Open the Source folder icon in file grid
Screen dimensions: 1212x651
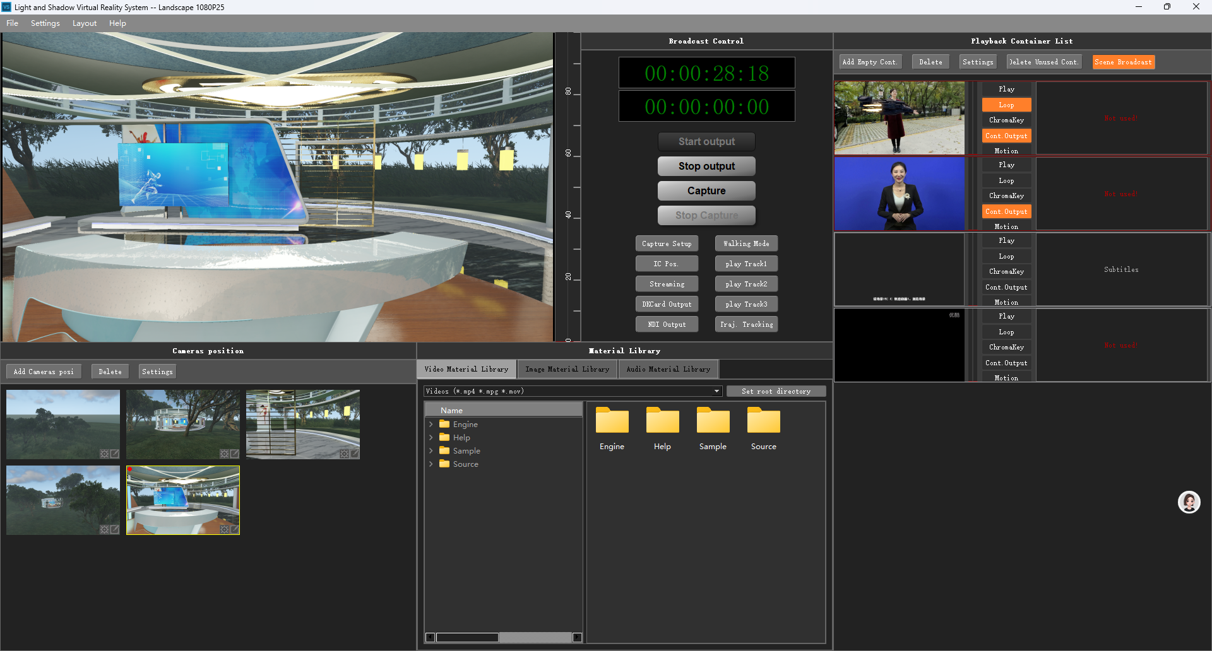[763, 421]
